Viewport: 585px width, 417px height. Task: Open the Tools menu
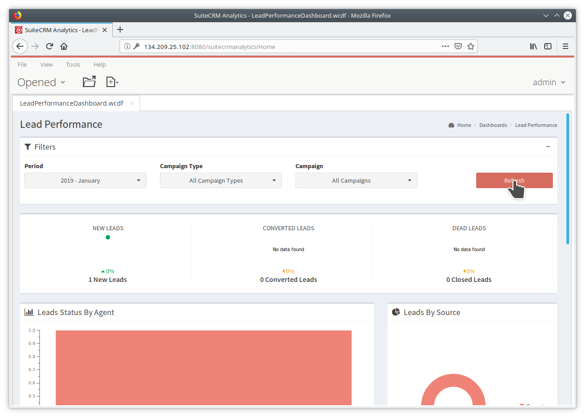pos(73,64)
